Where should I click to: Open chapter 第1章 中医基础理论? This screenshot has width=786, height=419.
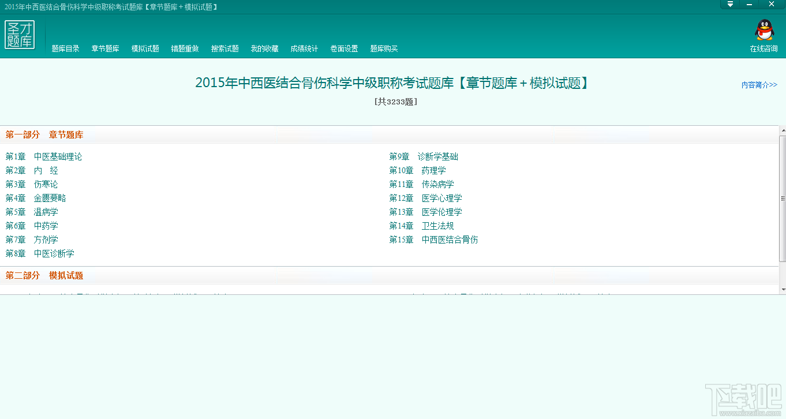[44, 156]
